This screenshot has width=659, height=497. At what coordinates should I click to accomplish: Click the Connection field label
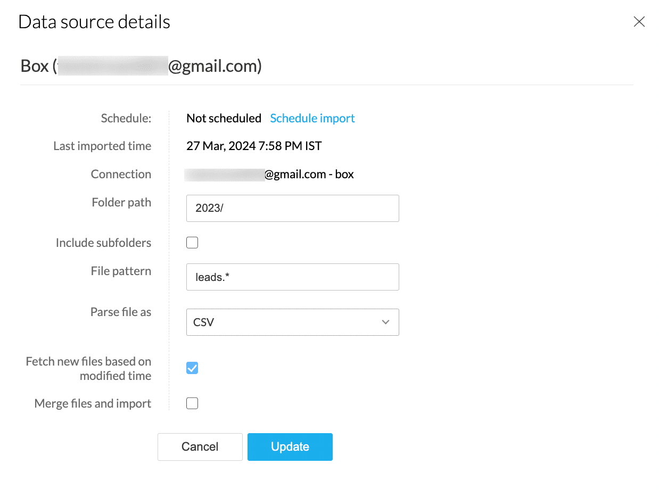(121, 174)
